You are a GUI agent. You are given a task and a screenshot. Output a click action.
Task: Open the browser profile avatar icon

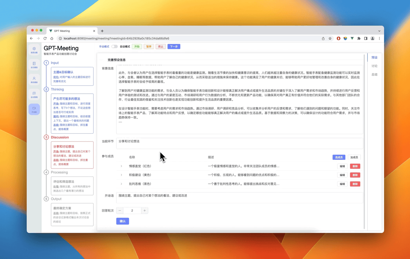372,38
